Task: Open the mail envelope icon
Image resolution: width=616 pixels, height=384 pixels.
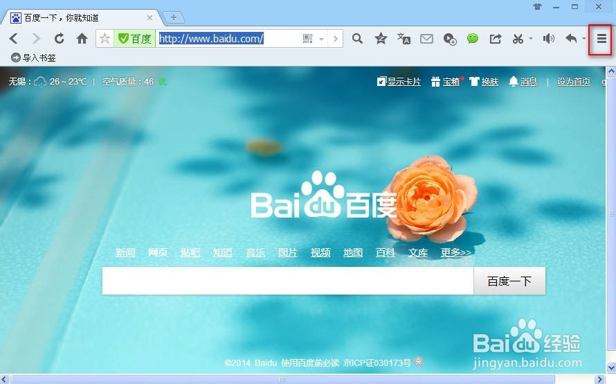Action: tap(426, 39)
